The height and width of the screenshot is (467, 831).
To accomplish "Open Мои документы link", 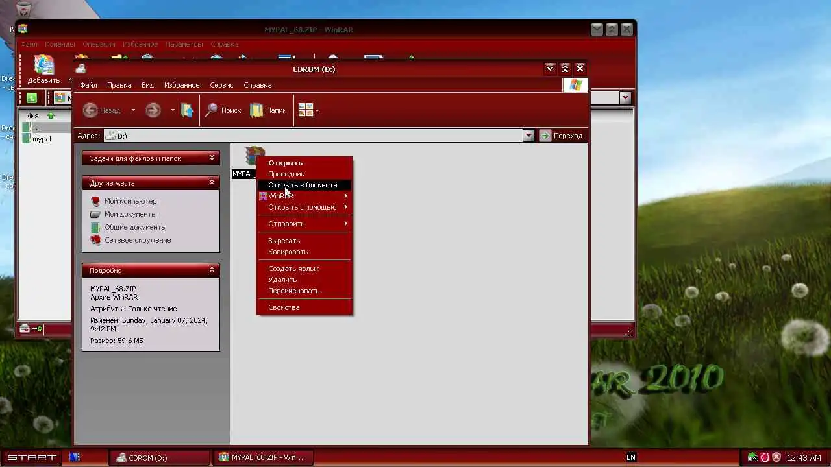I will coord(130,214).
